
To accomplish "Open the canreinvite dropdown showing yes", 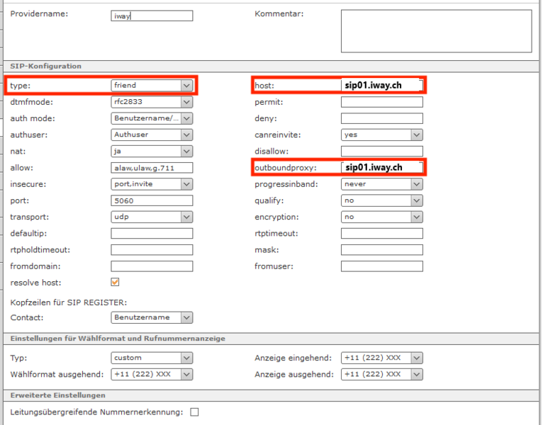I will click(x=382, y=135).
